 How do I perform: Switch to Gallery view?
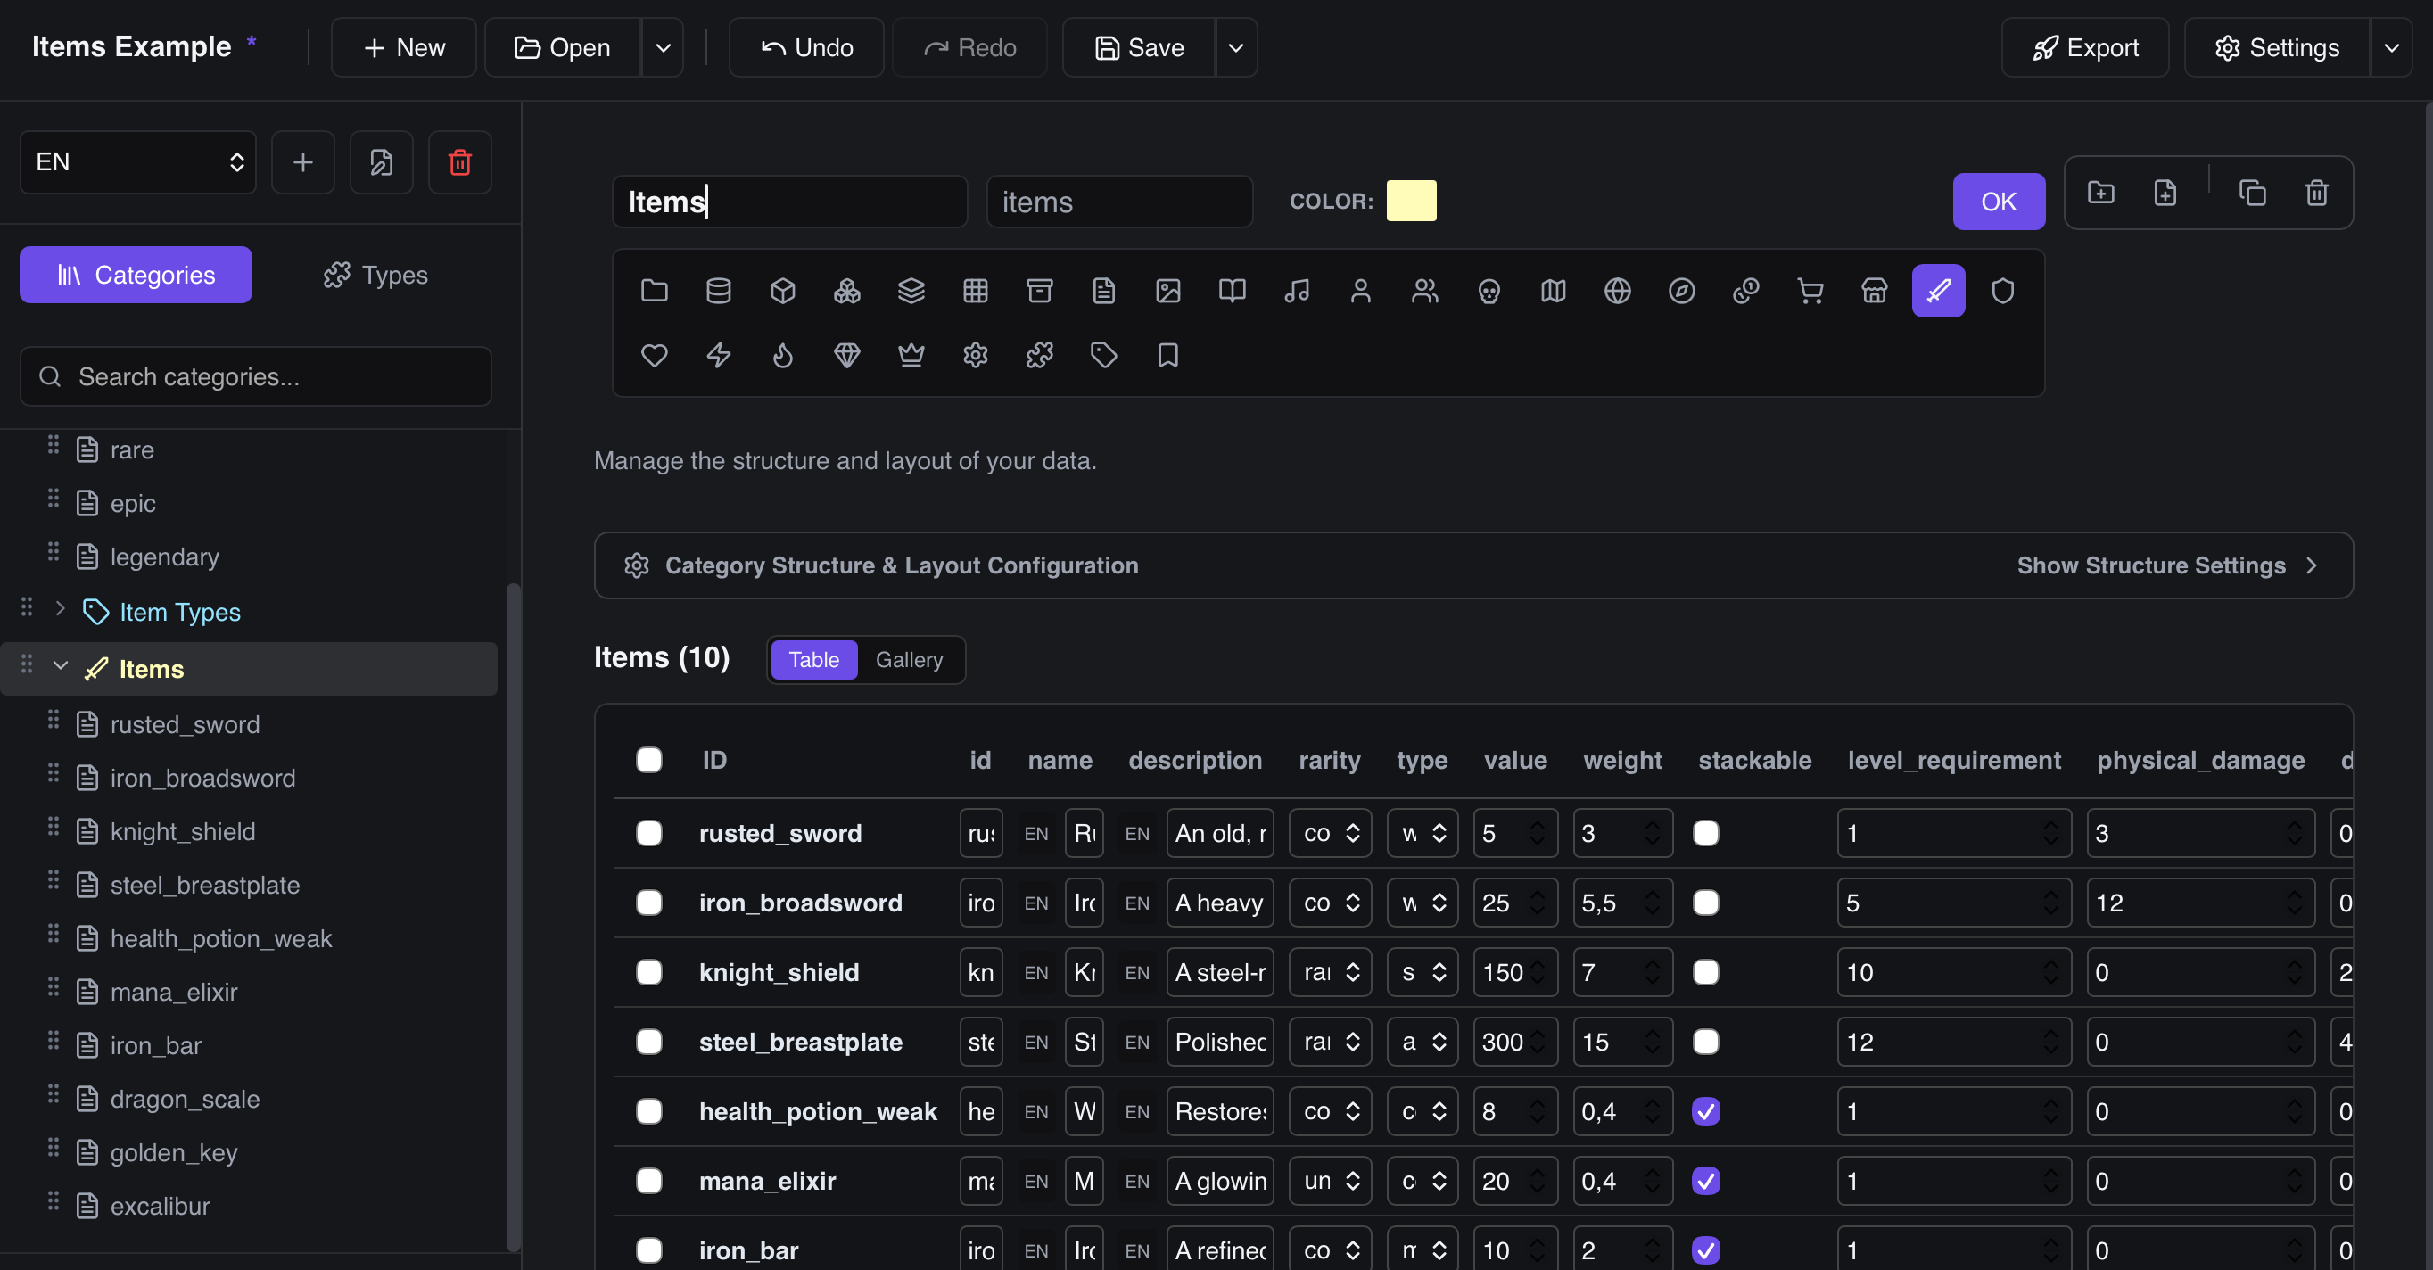[909, 659]
